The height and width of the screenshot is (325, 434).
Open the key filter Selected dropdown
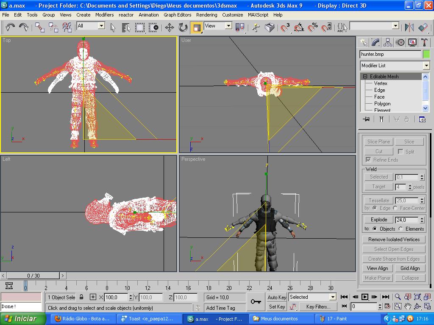pos(333,297)
